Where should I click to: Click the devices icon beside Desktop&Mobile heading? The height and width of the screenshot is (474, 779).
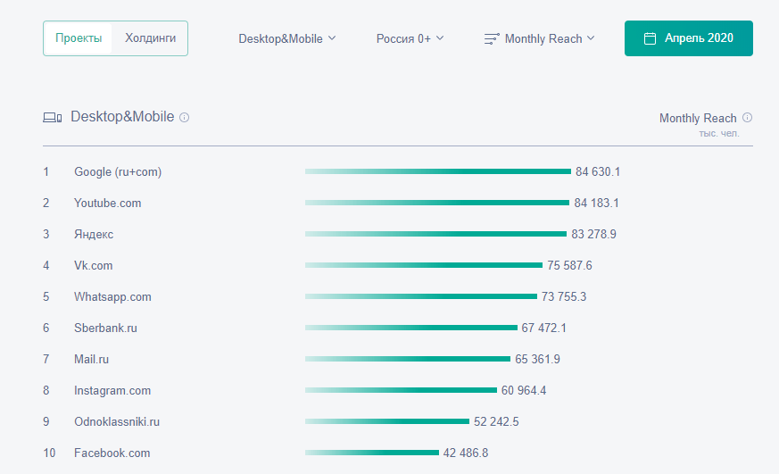point(53,118)
